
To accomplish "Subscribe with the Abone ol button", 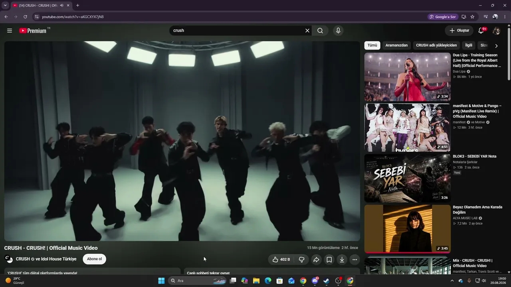I will click(95, 259).
